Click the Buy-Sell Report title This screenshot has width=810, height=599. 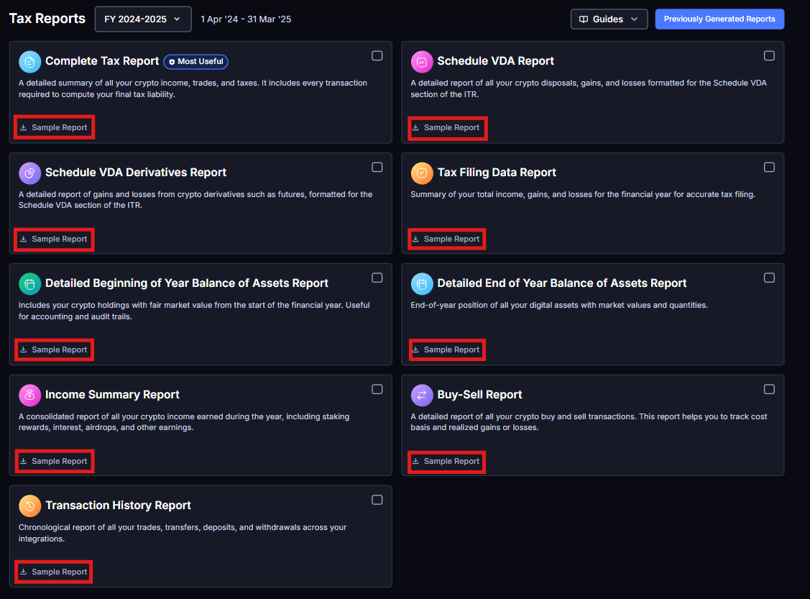[479, 394]
